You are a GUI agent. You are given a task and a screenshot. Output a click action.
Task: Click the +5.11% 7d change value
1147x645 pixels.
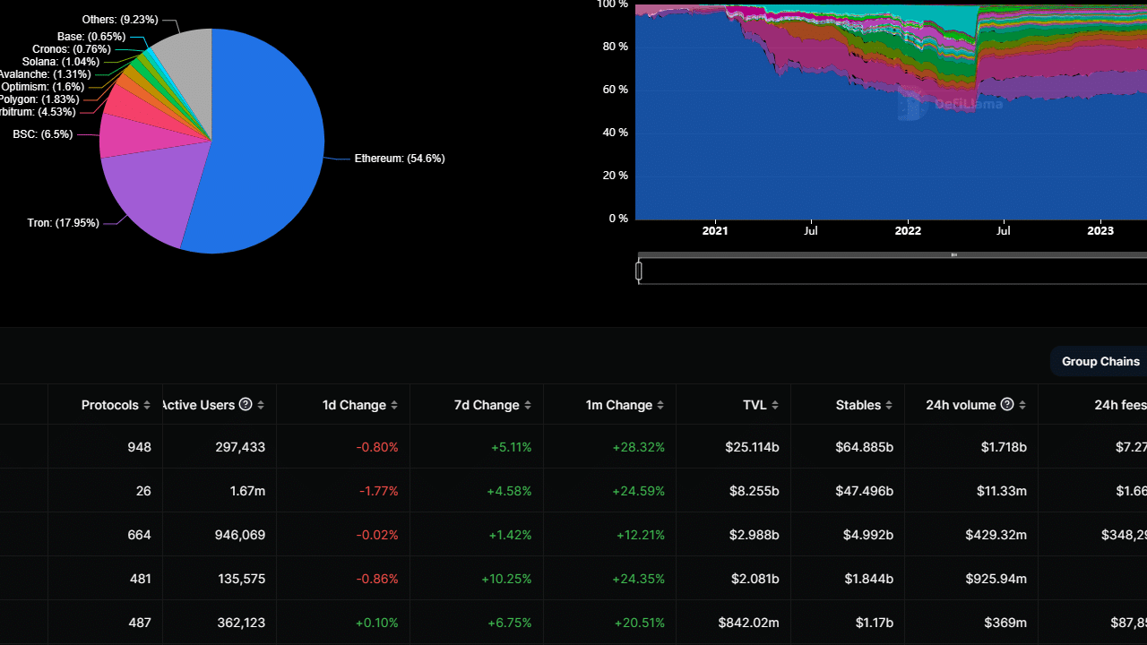tap(511, 447)
